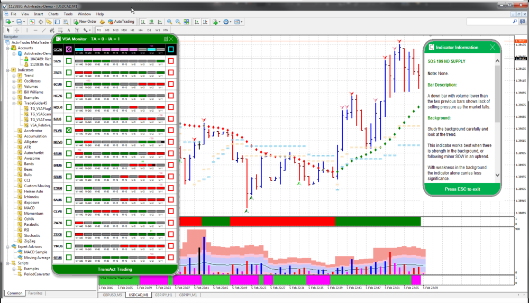Collapse the Expert Advisors tree node
Viewport: 529px width, 303px height.
point(7,246)
